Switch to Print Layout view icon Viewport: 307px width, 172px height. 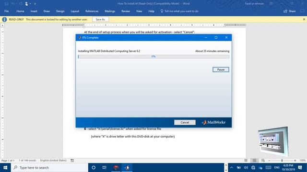254,161
